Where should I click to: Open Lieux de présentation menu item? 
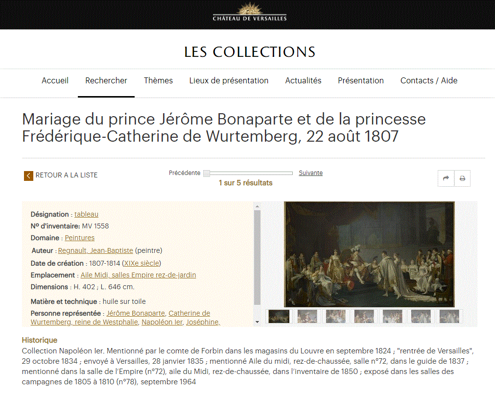pos(229,80)
